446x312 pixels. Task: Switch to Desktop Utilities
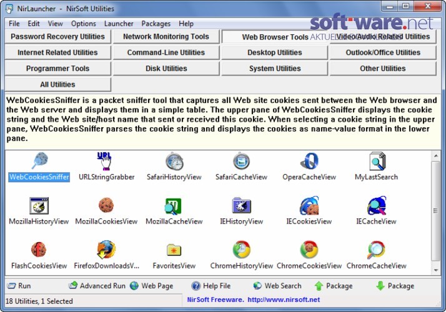point(275,52)
